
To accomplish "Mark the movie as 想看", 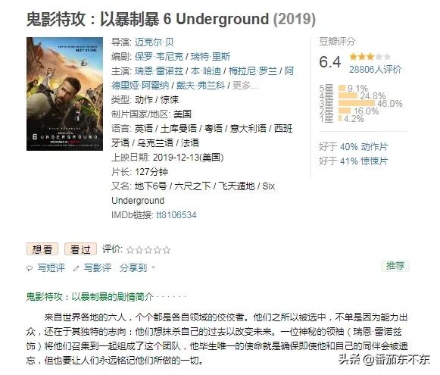I will 42,249.
